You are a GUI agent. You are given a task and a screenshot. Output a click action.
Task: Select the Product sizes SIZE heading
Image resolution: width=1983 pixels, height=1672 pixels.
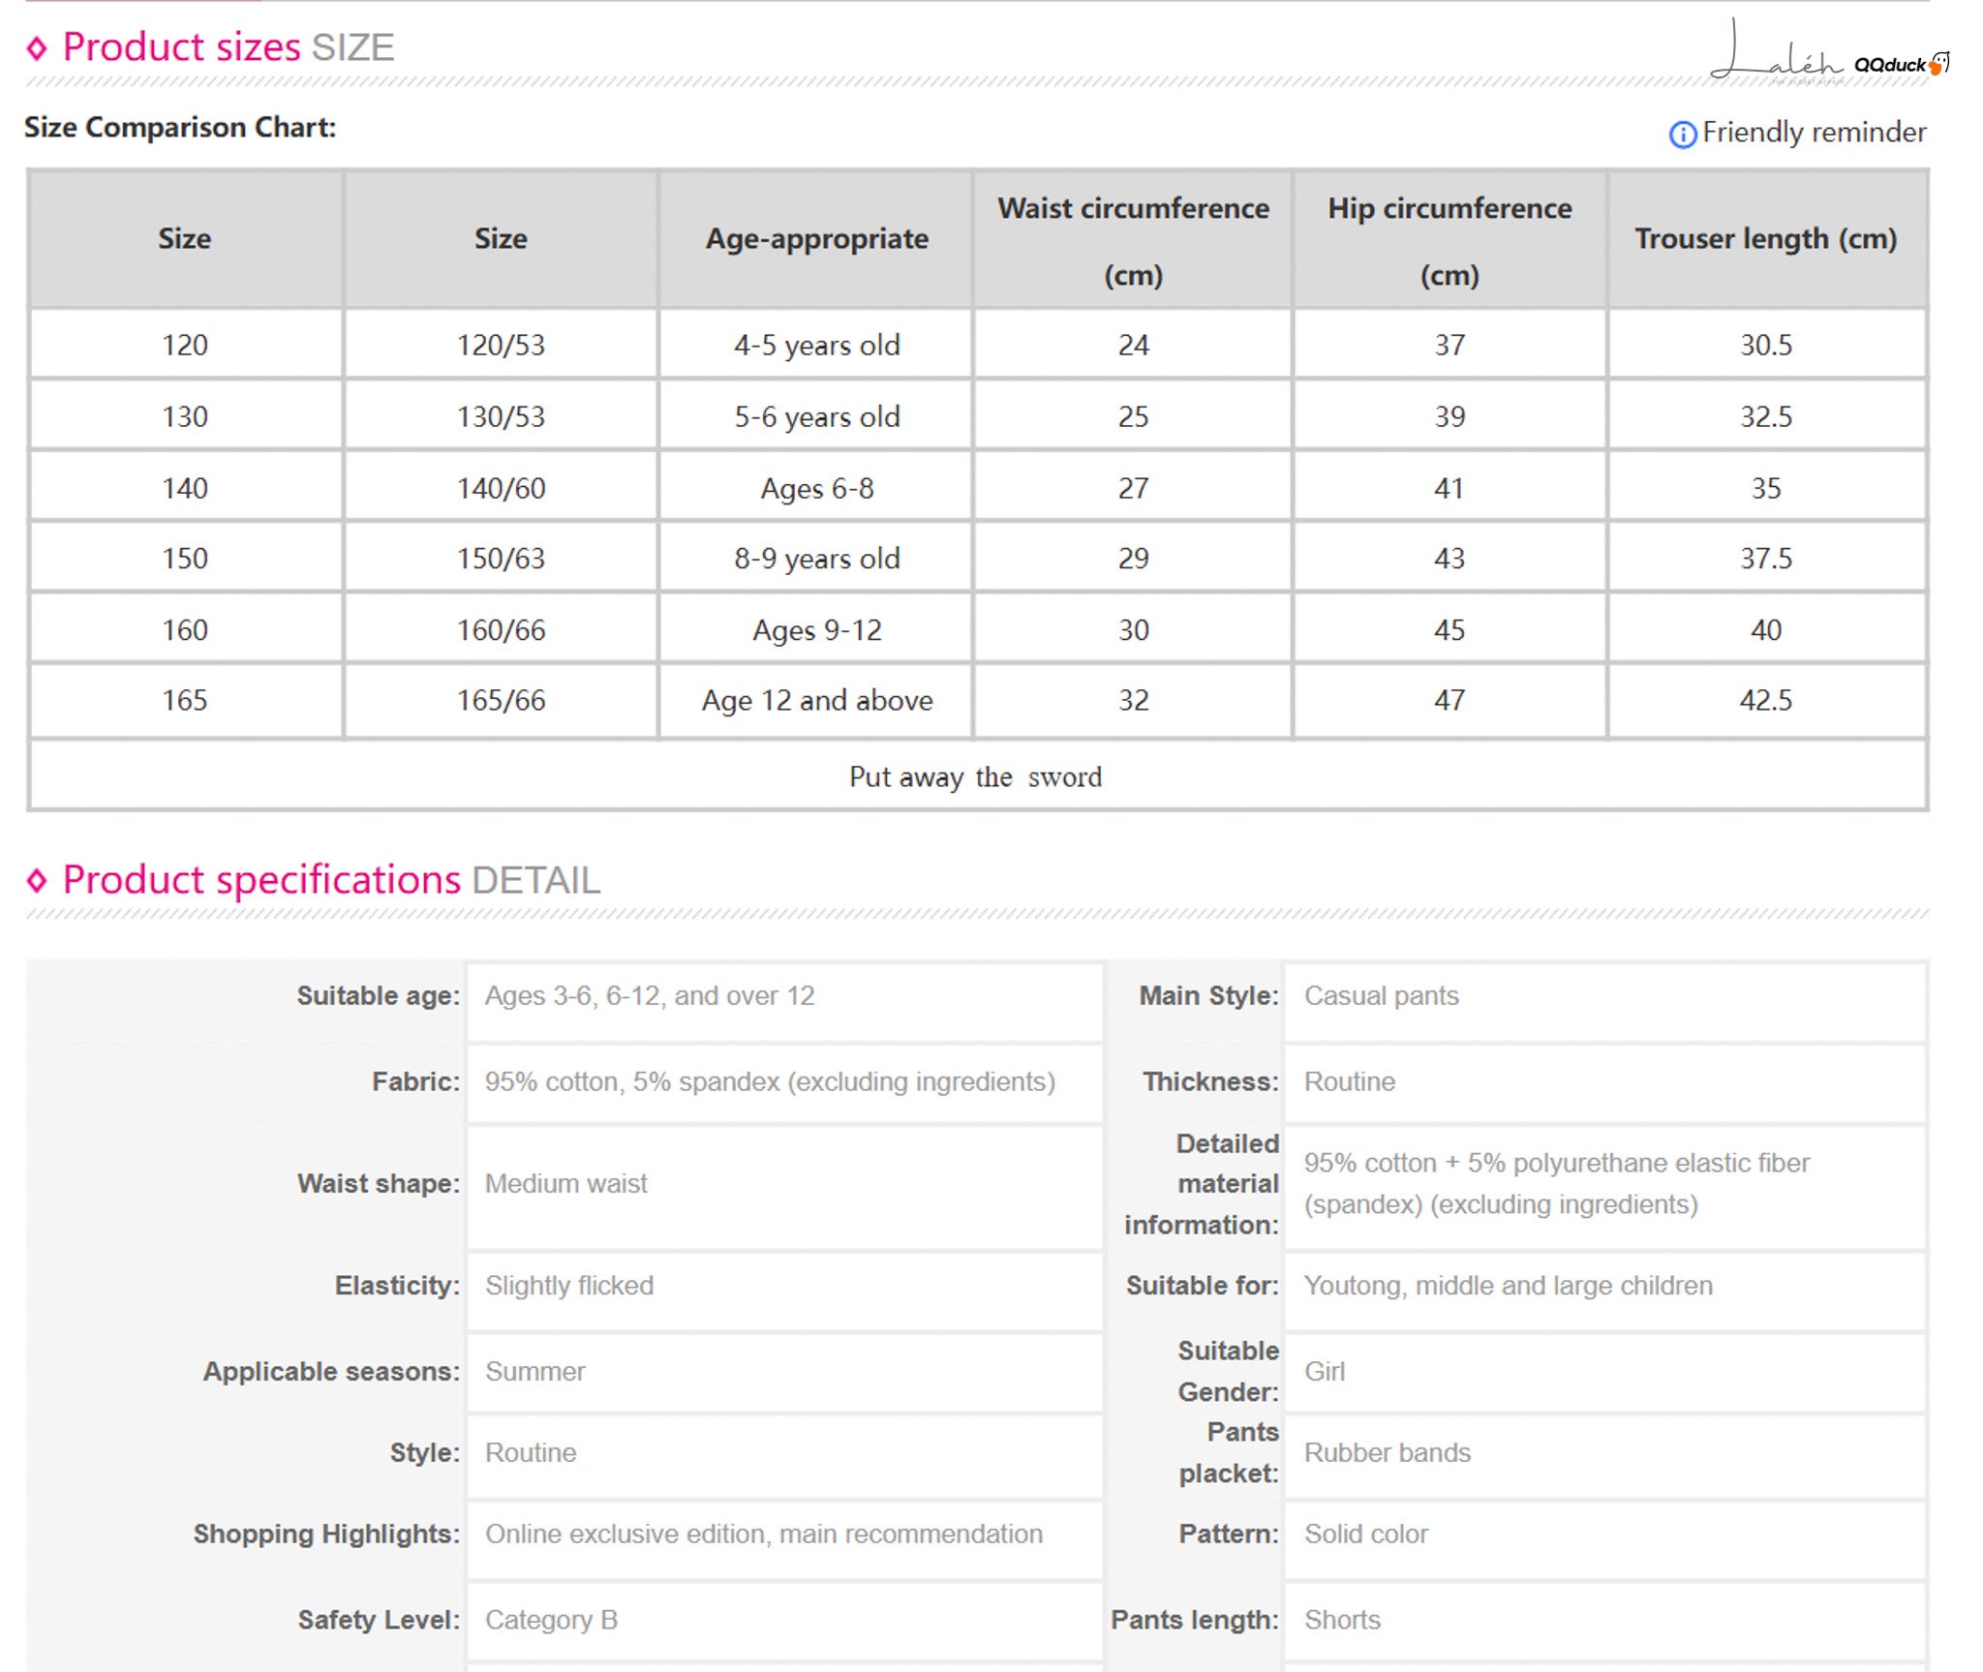[228, 46]
